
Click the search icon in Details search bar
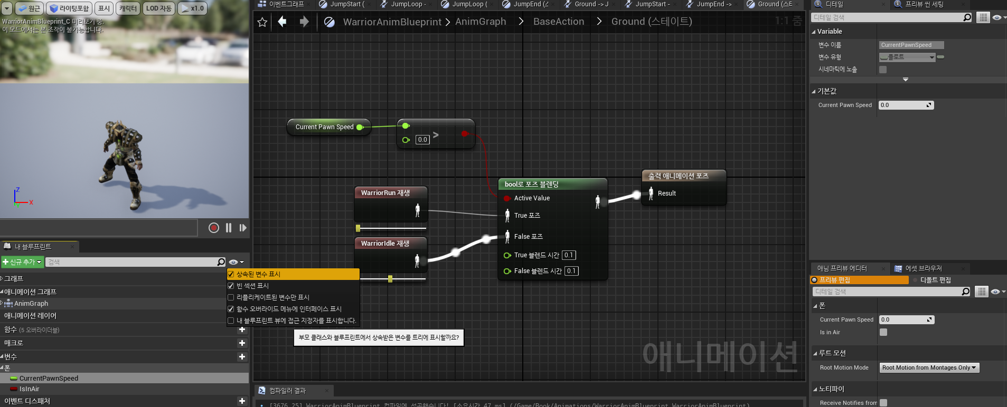coord(967,17)
